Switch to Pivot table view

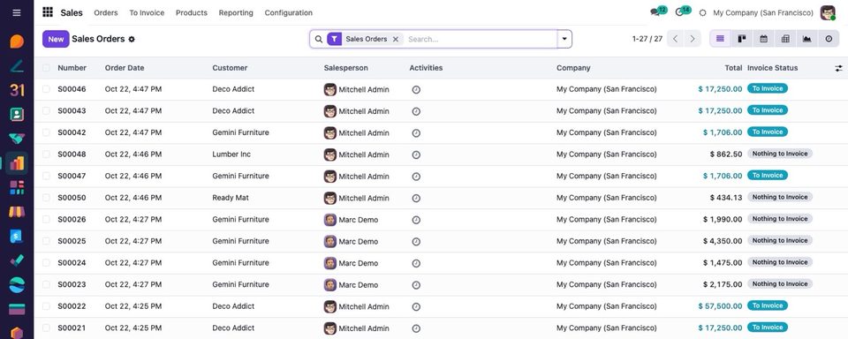(x=785, y=39)
